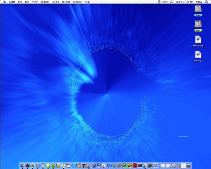This screenshot has height=169, width=211.
Task: Open Fireworks yellow circle icon
Action: coord(130,165)
